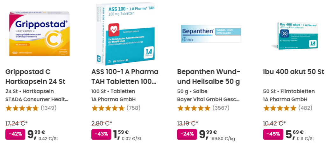
Task: Click the Bepanthen Wund- und Heilsalbe image
Action: 211,34
